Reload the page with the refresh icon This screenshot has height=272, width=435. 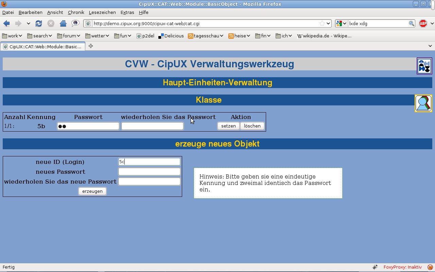39,23
